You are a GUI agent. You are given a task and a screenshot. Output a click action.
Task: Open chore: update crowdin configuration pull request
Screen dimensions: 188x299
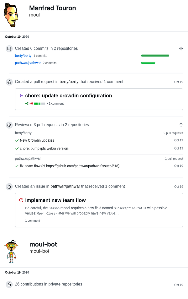(68, 96)
